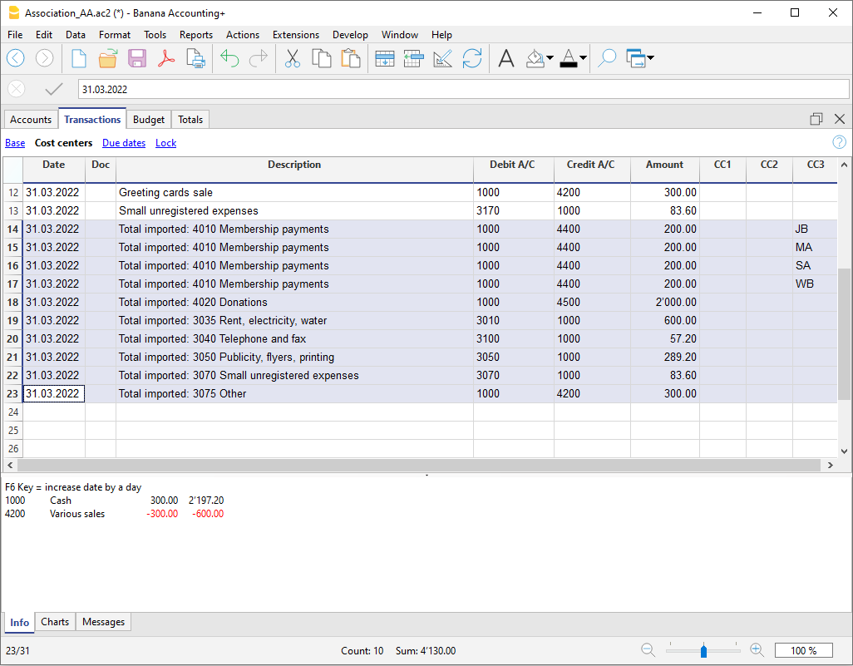This screenshot has height=666, width=853.
Task: Click the Save file icon
Action: (137, 58)
